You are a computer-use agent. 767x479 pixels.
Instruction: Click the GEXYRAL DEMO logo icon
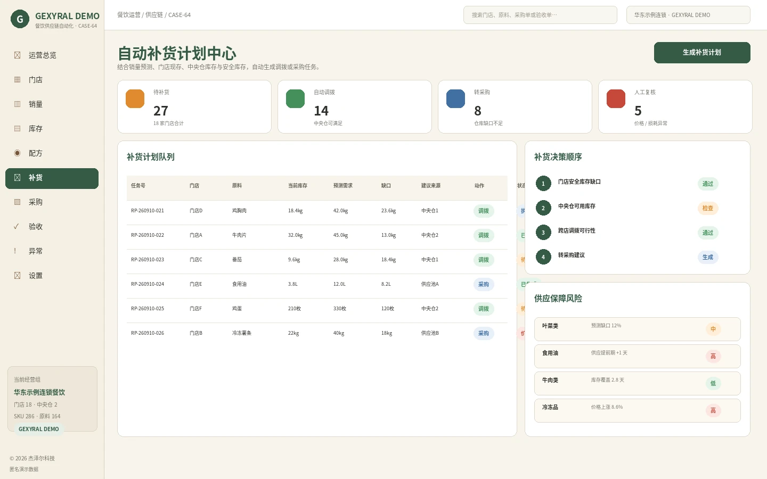[20, 19]
